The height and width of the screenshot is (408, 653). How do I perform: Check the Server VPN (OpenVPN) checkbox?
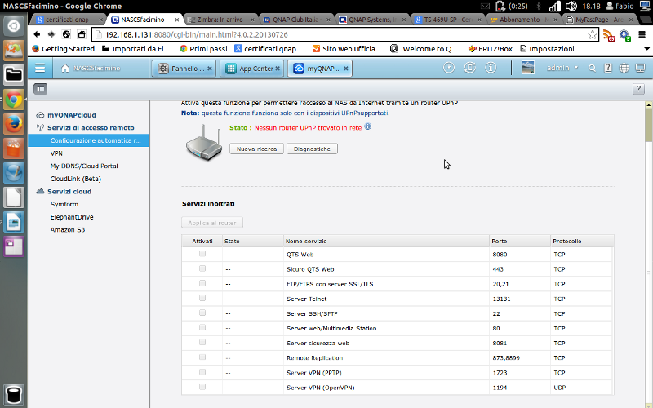[x=202, y=386]
